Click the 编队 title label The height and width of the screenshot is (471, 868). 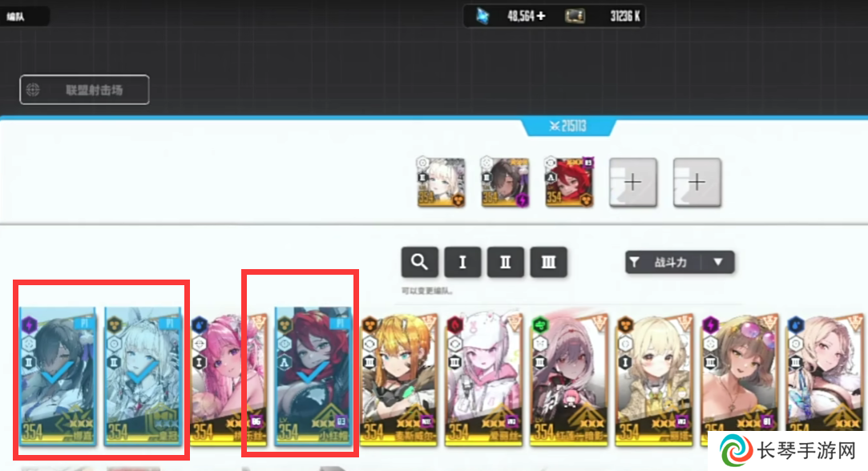(x=15, y=17)
